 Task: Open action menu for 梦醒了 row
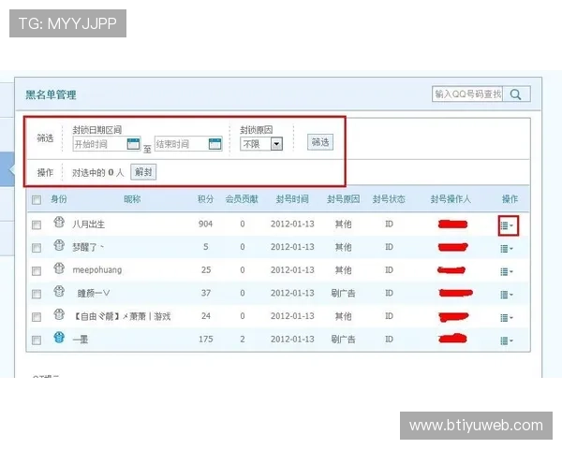click(507, 249)
